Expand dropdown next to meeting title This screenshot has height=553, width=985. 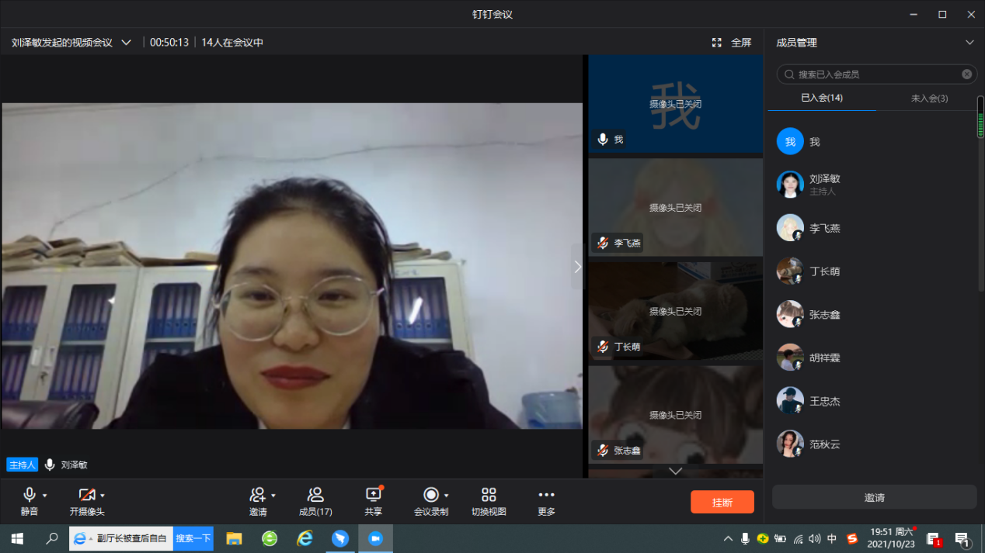(127, 43)
